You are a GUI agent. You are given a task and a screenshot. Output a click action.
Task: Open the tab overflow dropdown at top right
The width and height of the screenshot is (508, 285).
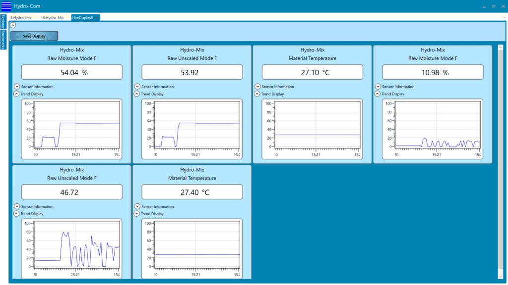(505, 17)
